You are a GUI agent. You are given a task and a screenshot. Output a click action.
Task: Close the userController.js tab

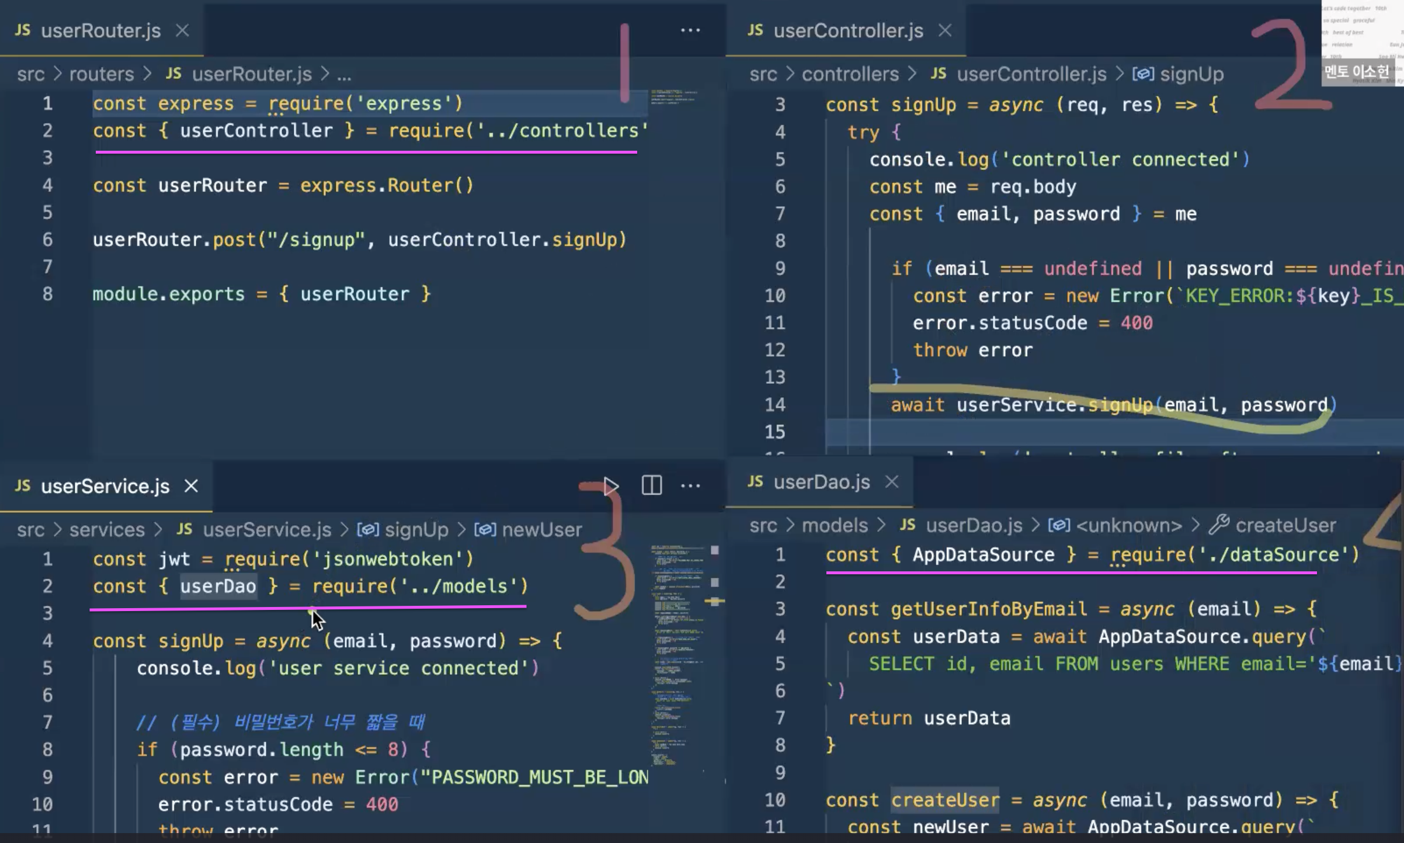[945, 30]
